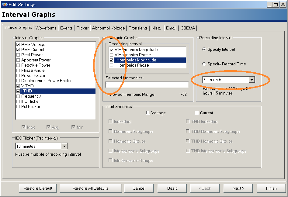Image resolution: width=288 pixels, height=197 pixels.
Task: Open the CBEMA tab
Action: click(188, 28)
